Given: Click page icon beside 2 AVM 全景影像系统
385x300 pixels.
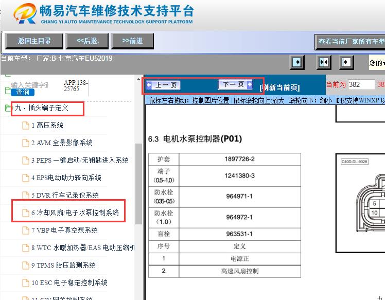Looking at the screenshot, I should pos(26,143).
